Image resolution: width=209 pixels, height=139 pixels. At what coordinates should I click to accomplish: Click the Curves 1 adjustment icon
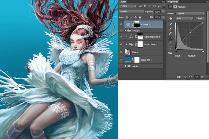[128, 24]
